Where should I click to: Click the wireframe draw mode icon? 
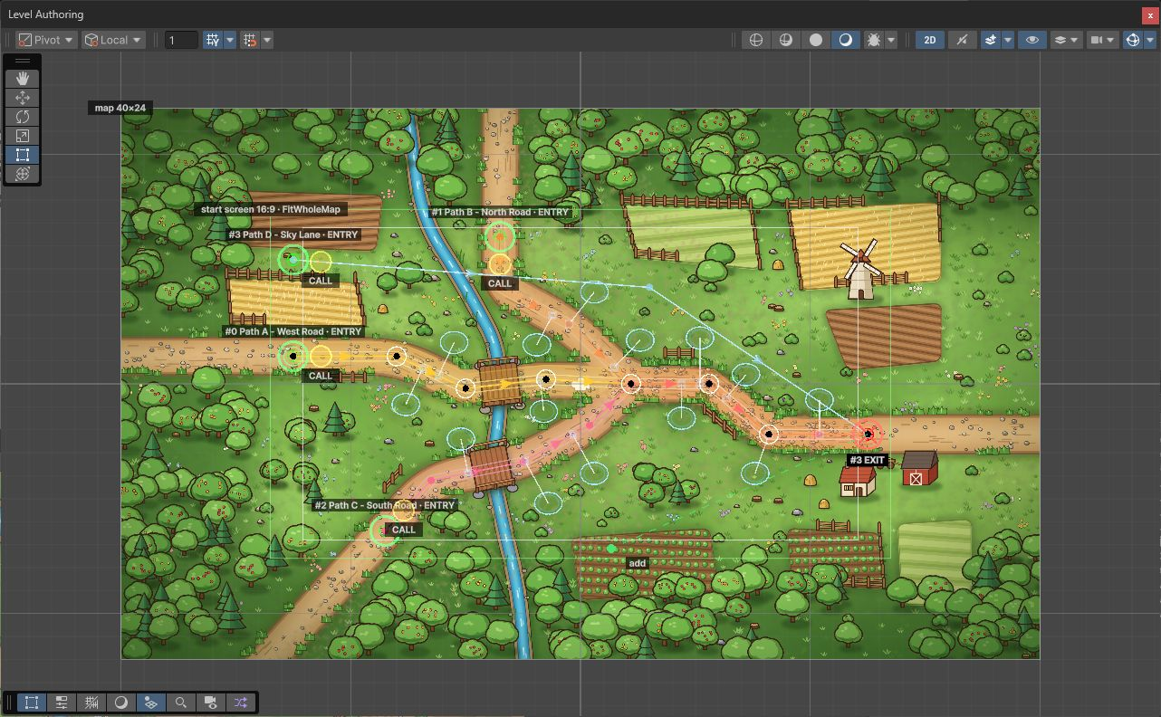click(756, 40)
